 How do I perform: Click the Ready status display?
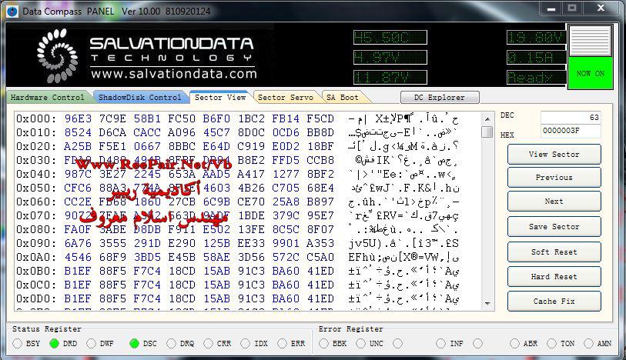tap(536, 78)
